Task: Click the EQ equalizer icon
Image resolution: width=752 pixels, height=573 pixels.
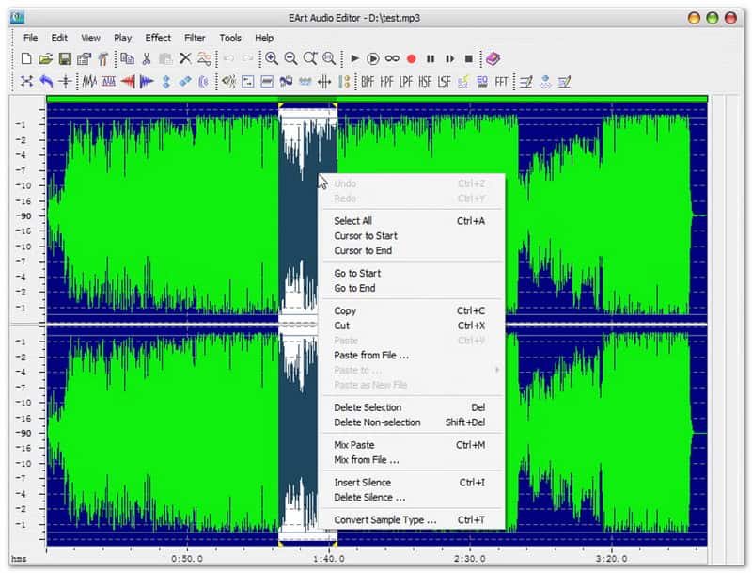Action: coord(482,82)
